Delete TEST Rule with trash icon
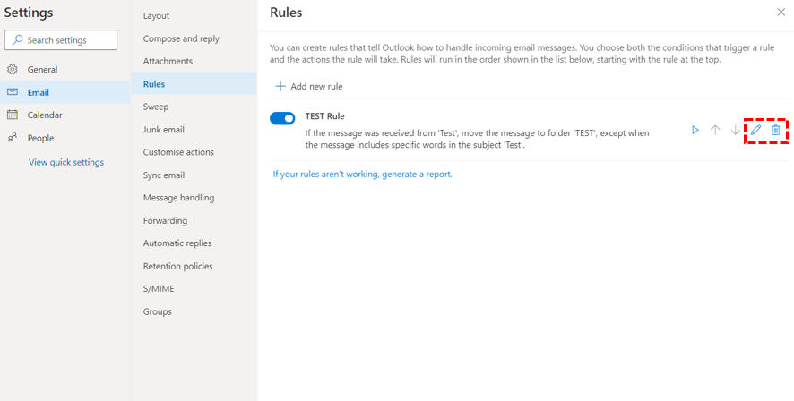This screenshot has width=794, height=401. [775, 131]
